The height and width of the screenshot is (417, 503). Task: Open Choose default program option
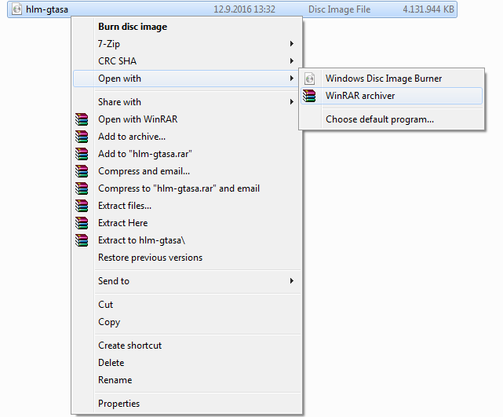point(380,119)
